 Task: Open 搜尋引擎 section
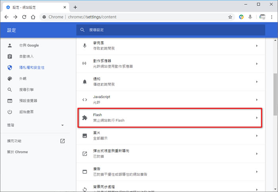[27, 89]
